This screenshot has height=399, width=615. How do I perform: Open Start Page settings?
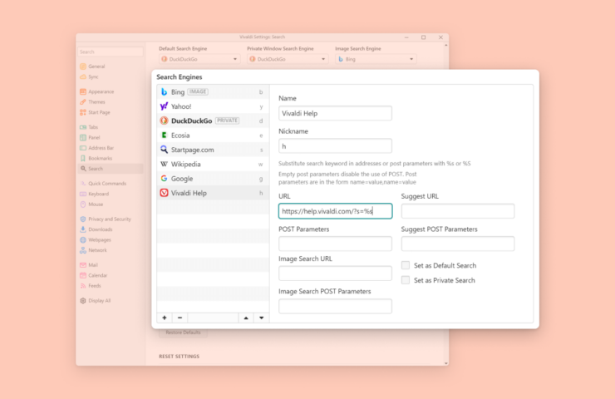click(x=111, y=112)
